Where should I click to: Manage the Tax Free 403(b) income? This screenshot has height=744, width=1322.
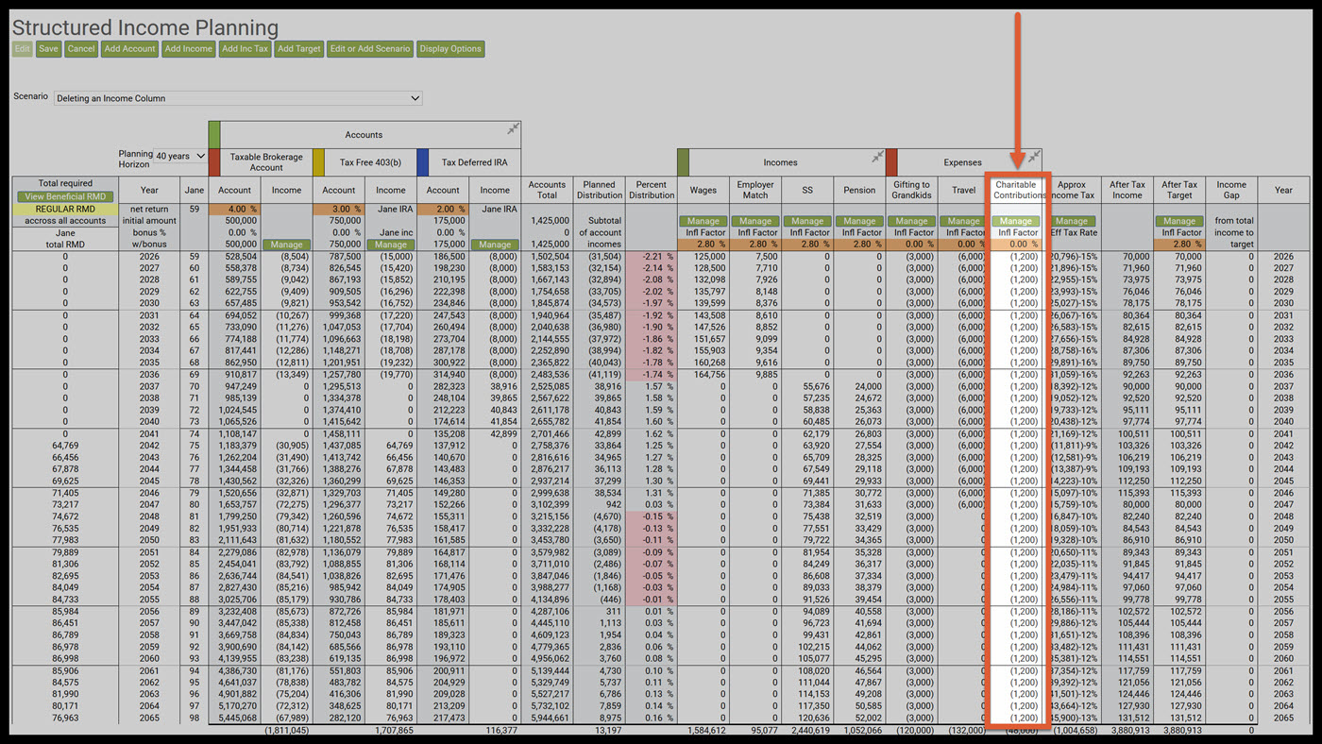[x=391, y=245]
